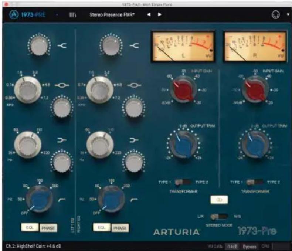Click the Left EQ high shelf curve icon
The image size is (292, 251).
(62, 45)
